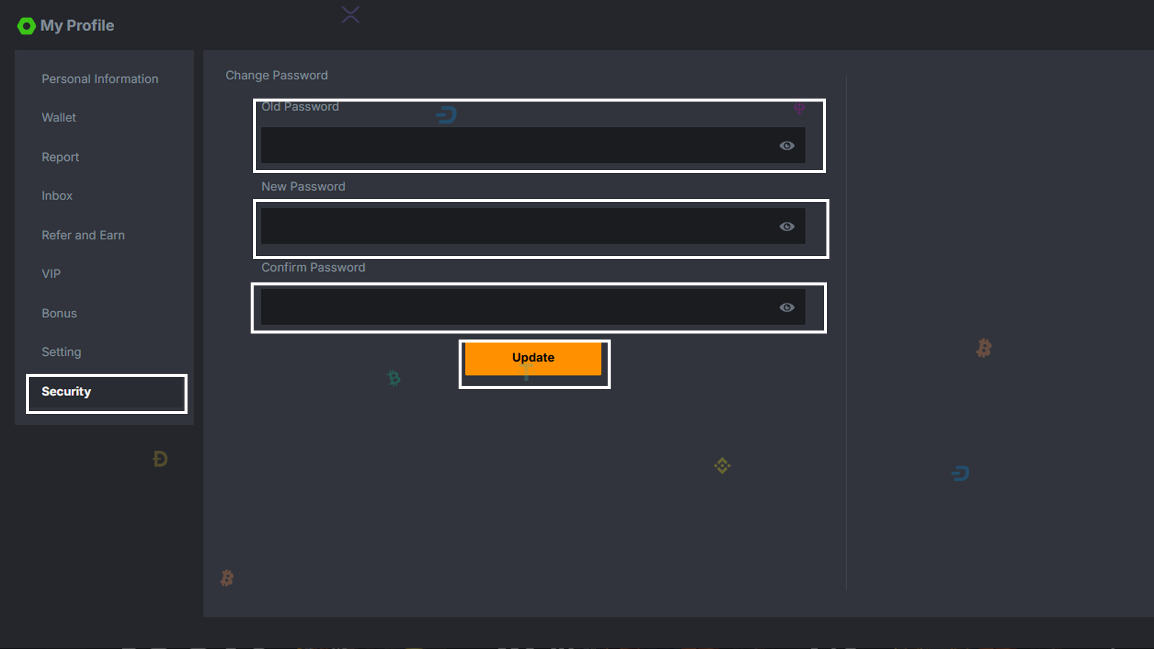Click in the Old Password field
Viewport: 1154px width, 649px height.
pyautogui.click(x=517, y=145)
